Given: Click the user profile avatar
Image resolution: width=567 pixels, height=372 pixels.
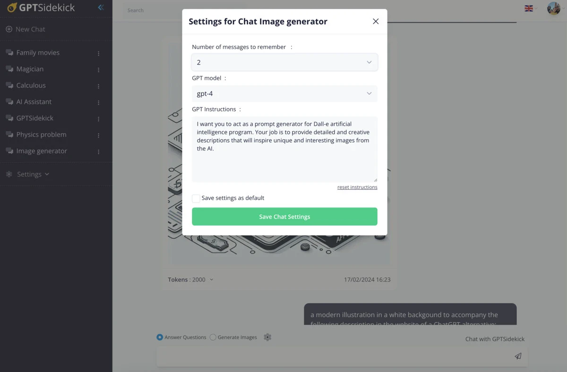Looking at the screenshot, I should pyautogui.click(x=553, y=8).
